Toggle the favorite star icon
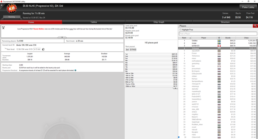 click(x=1, y=5)
